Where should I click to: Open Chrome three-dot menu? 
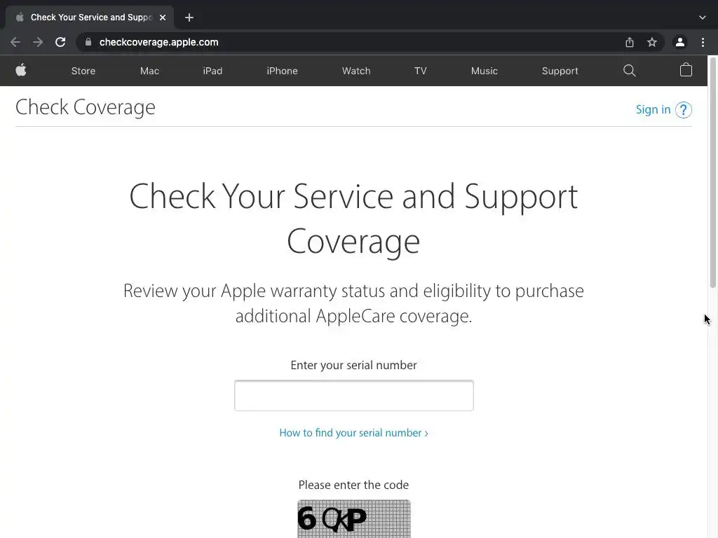[x=703, y=42]
